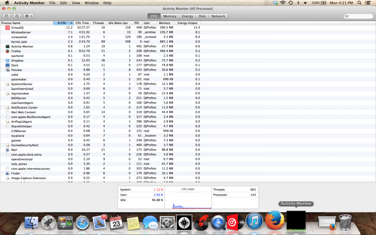Open the Dropbox menu bar icon
The height and width of the screenshot is (235, 376).
tap(275, 3)
